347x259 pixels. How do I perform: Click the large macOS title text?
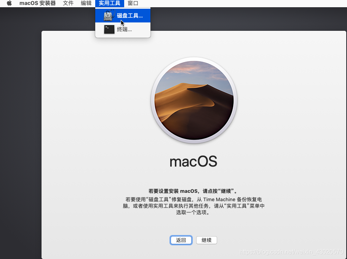(193, 161)
